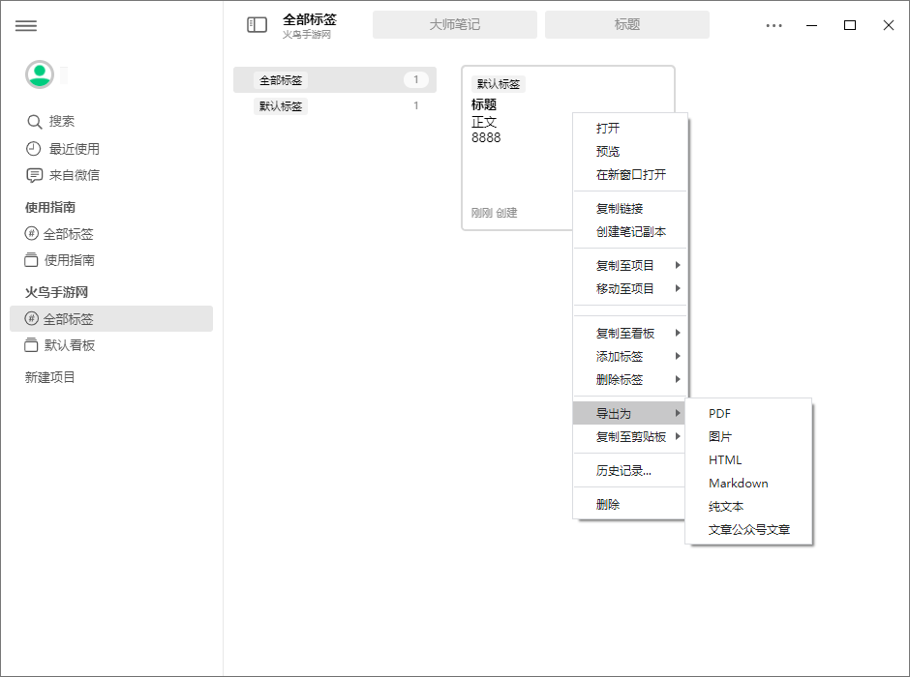Select 复制至剪贴板 menu entry
Viewport: 910px width, 677px height.
pyautogui.click(x=629, y=436)
